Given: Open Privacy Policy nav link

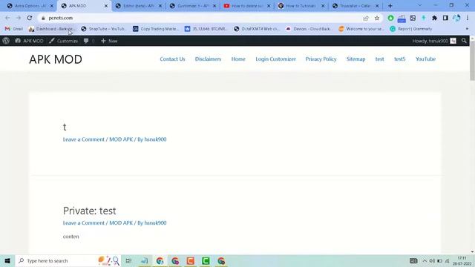Looking at the screenshot, I should [x=321, y=59].
